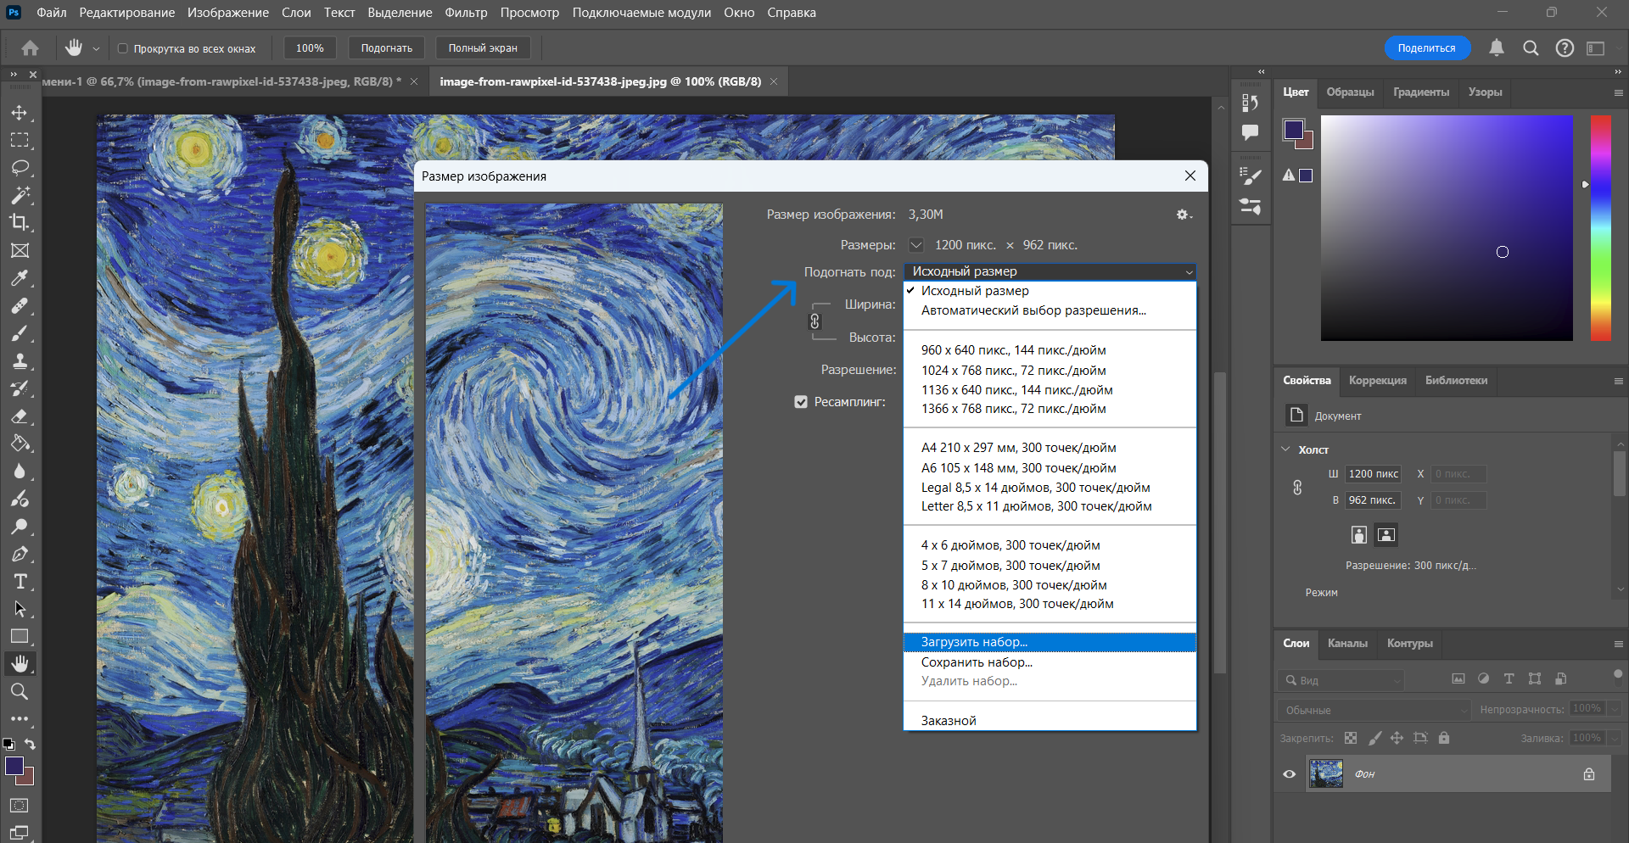
Task: Select A4 210 x 297 мм preset
Action: click(x=1050, y=448)
